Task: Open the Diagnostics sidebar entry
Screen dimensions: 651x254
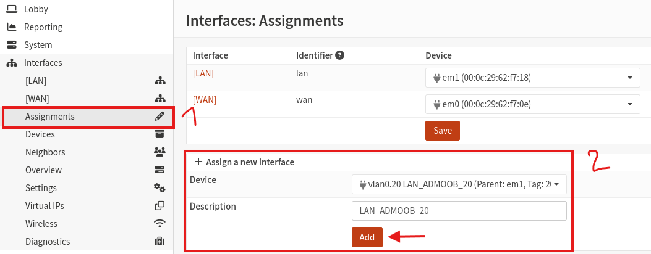Action: [x=48, y=241]
